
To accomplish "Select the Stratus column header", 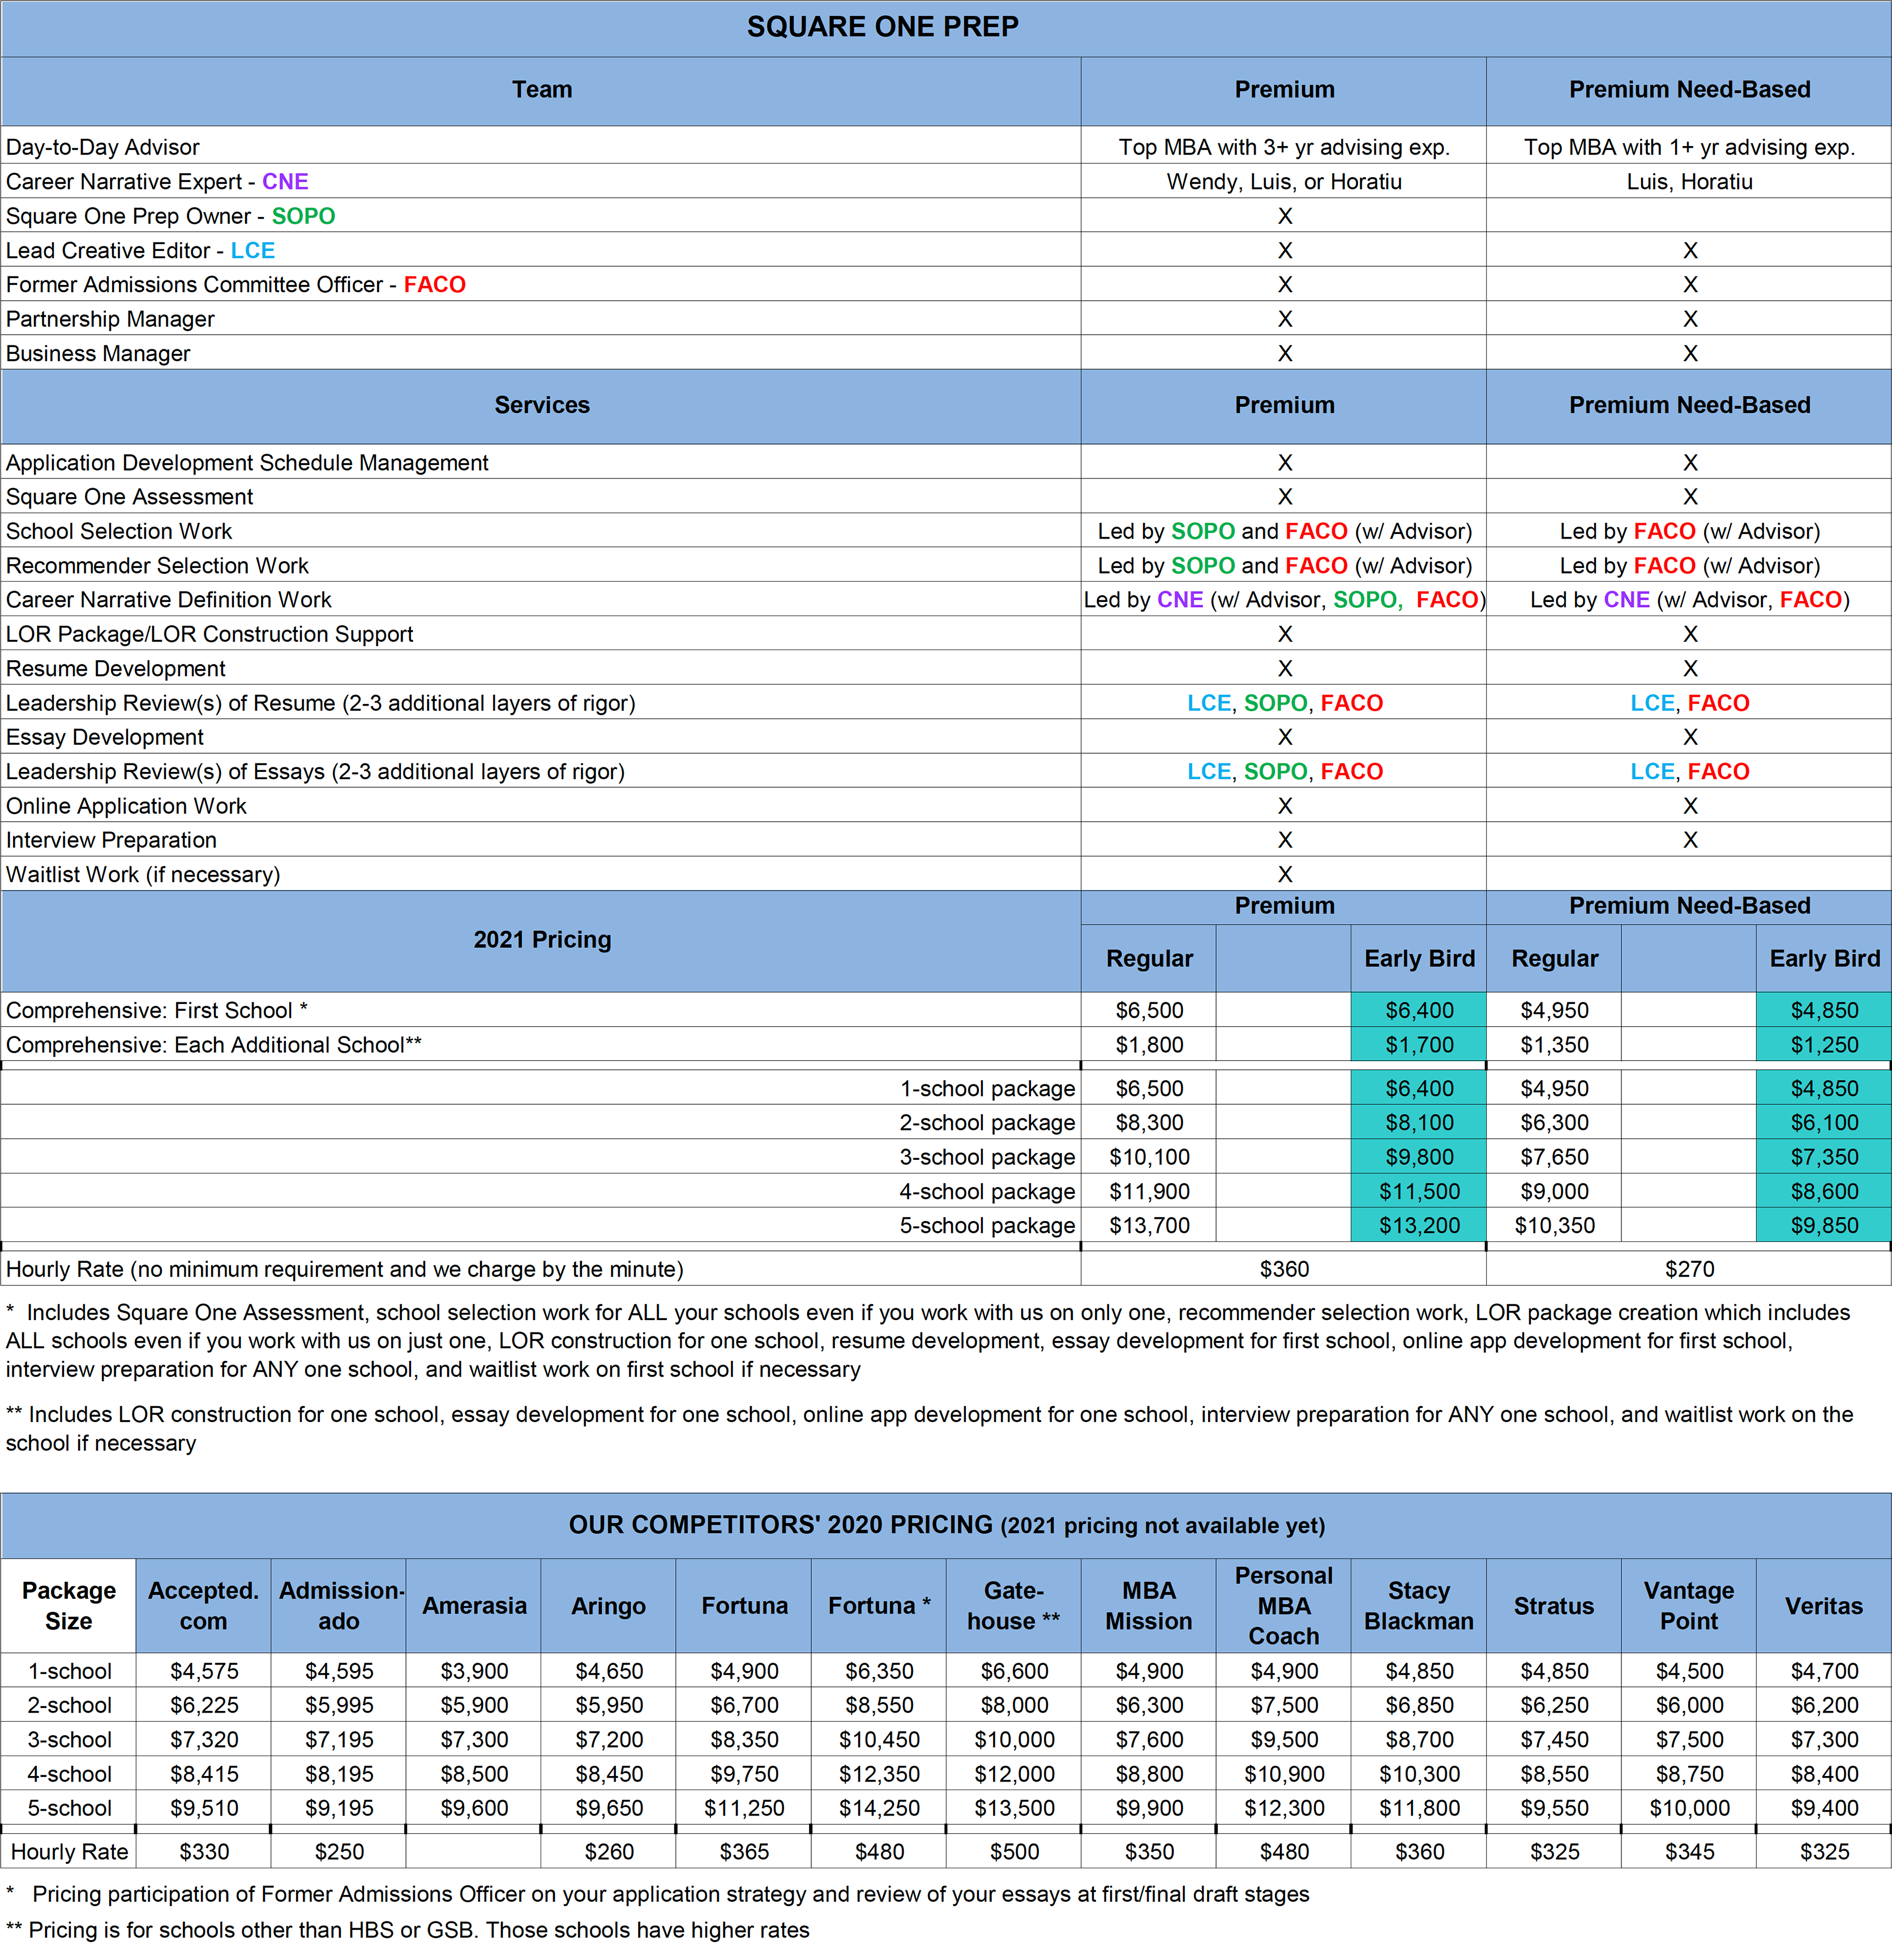I will coord(1553,1605).
